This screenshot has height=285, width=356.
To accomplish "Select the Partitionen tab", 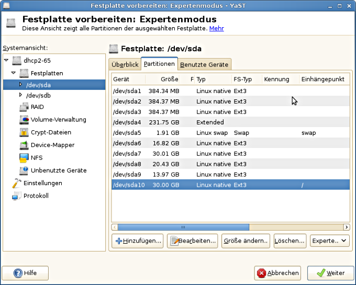I will tap(159, 64).
